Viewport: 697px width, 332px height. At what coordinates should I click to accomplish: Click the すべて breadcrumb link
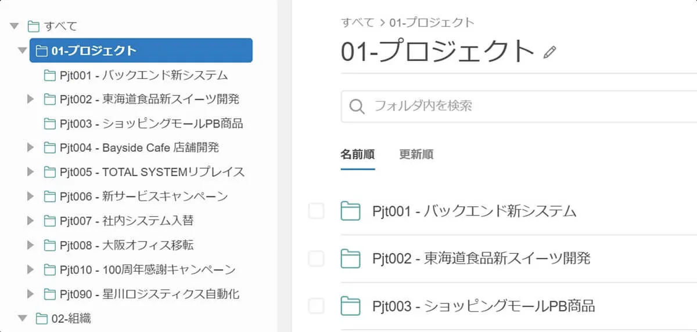click(x=357, y=23)
